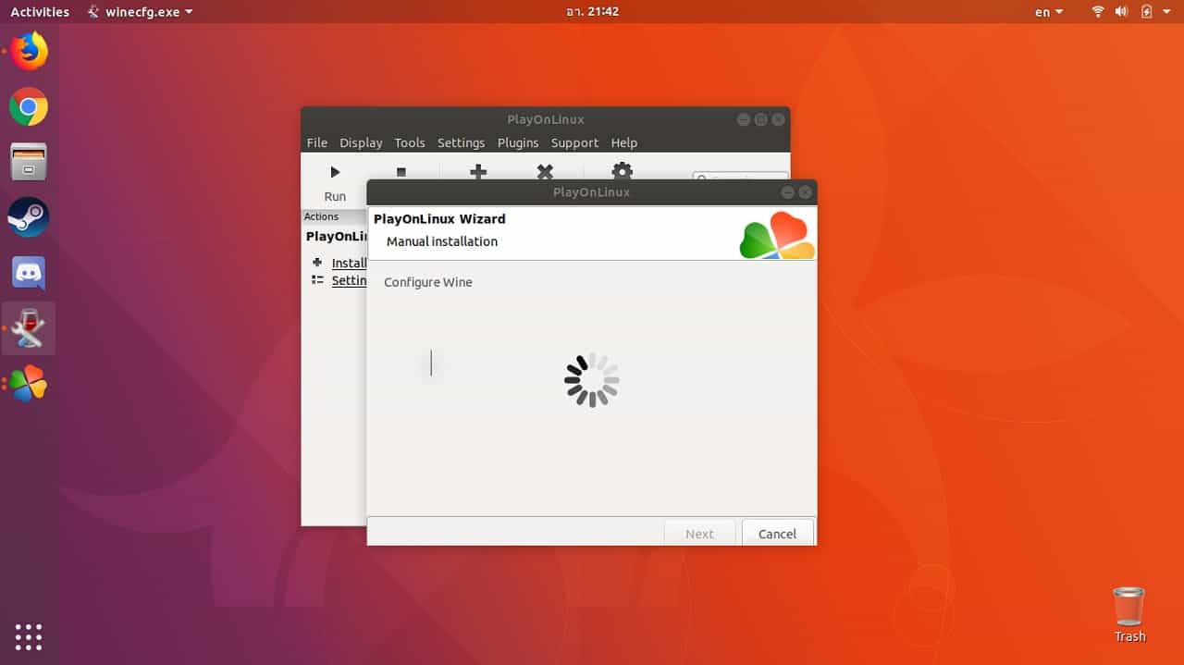Click the Run play icon in PlayOnLinux toolbar

(335, 172)
